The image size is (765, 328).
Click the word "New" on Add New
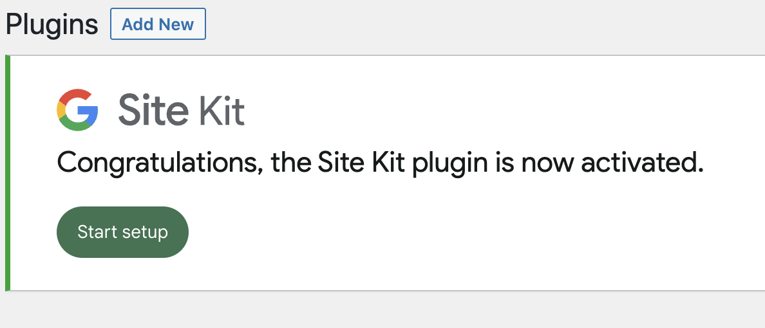[176, 24]
